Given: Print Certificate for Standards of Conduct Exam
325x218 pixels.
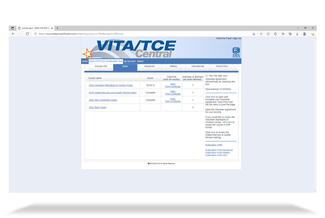Looking at the screenshot, I should tap(173, 86).
